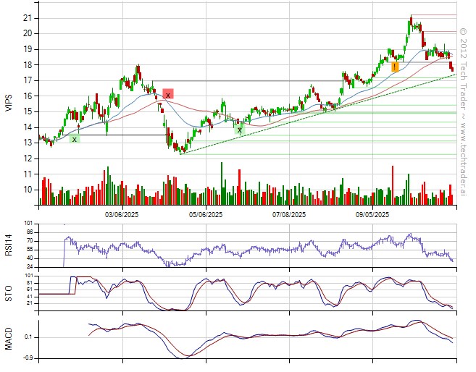Image resolution: width=476 pixels, height=372 pixels.
Task: Click the orange exclamation marker on the chart
Action: click(395, 67)
